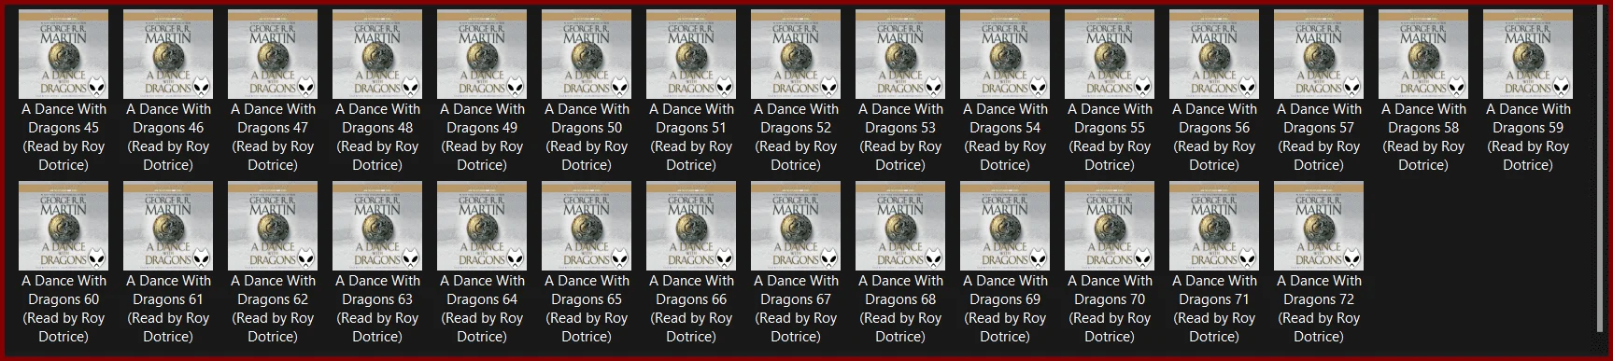Select the 'A Dance With Dragons 71' label text
This screenshot has width=1613, height=361.
click(1214, 309)
